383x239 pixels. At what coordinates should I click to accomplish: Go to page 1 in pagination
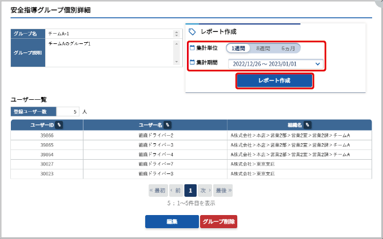tap(191, 191)
